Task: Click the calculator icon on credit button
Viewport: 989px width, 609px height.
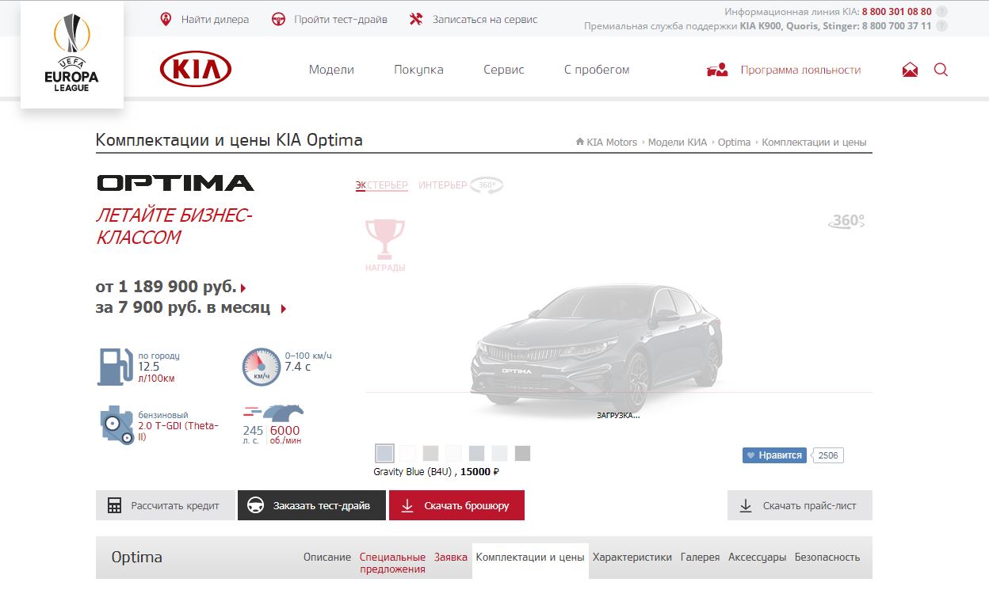Action: click(114, 505)
